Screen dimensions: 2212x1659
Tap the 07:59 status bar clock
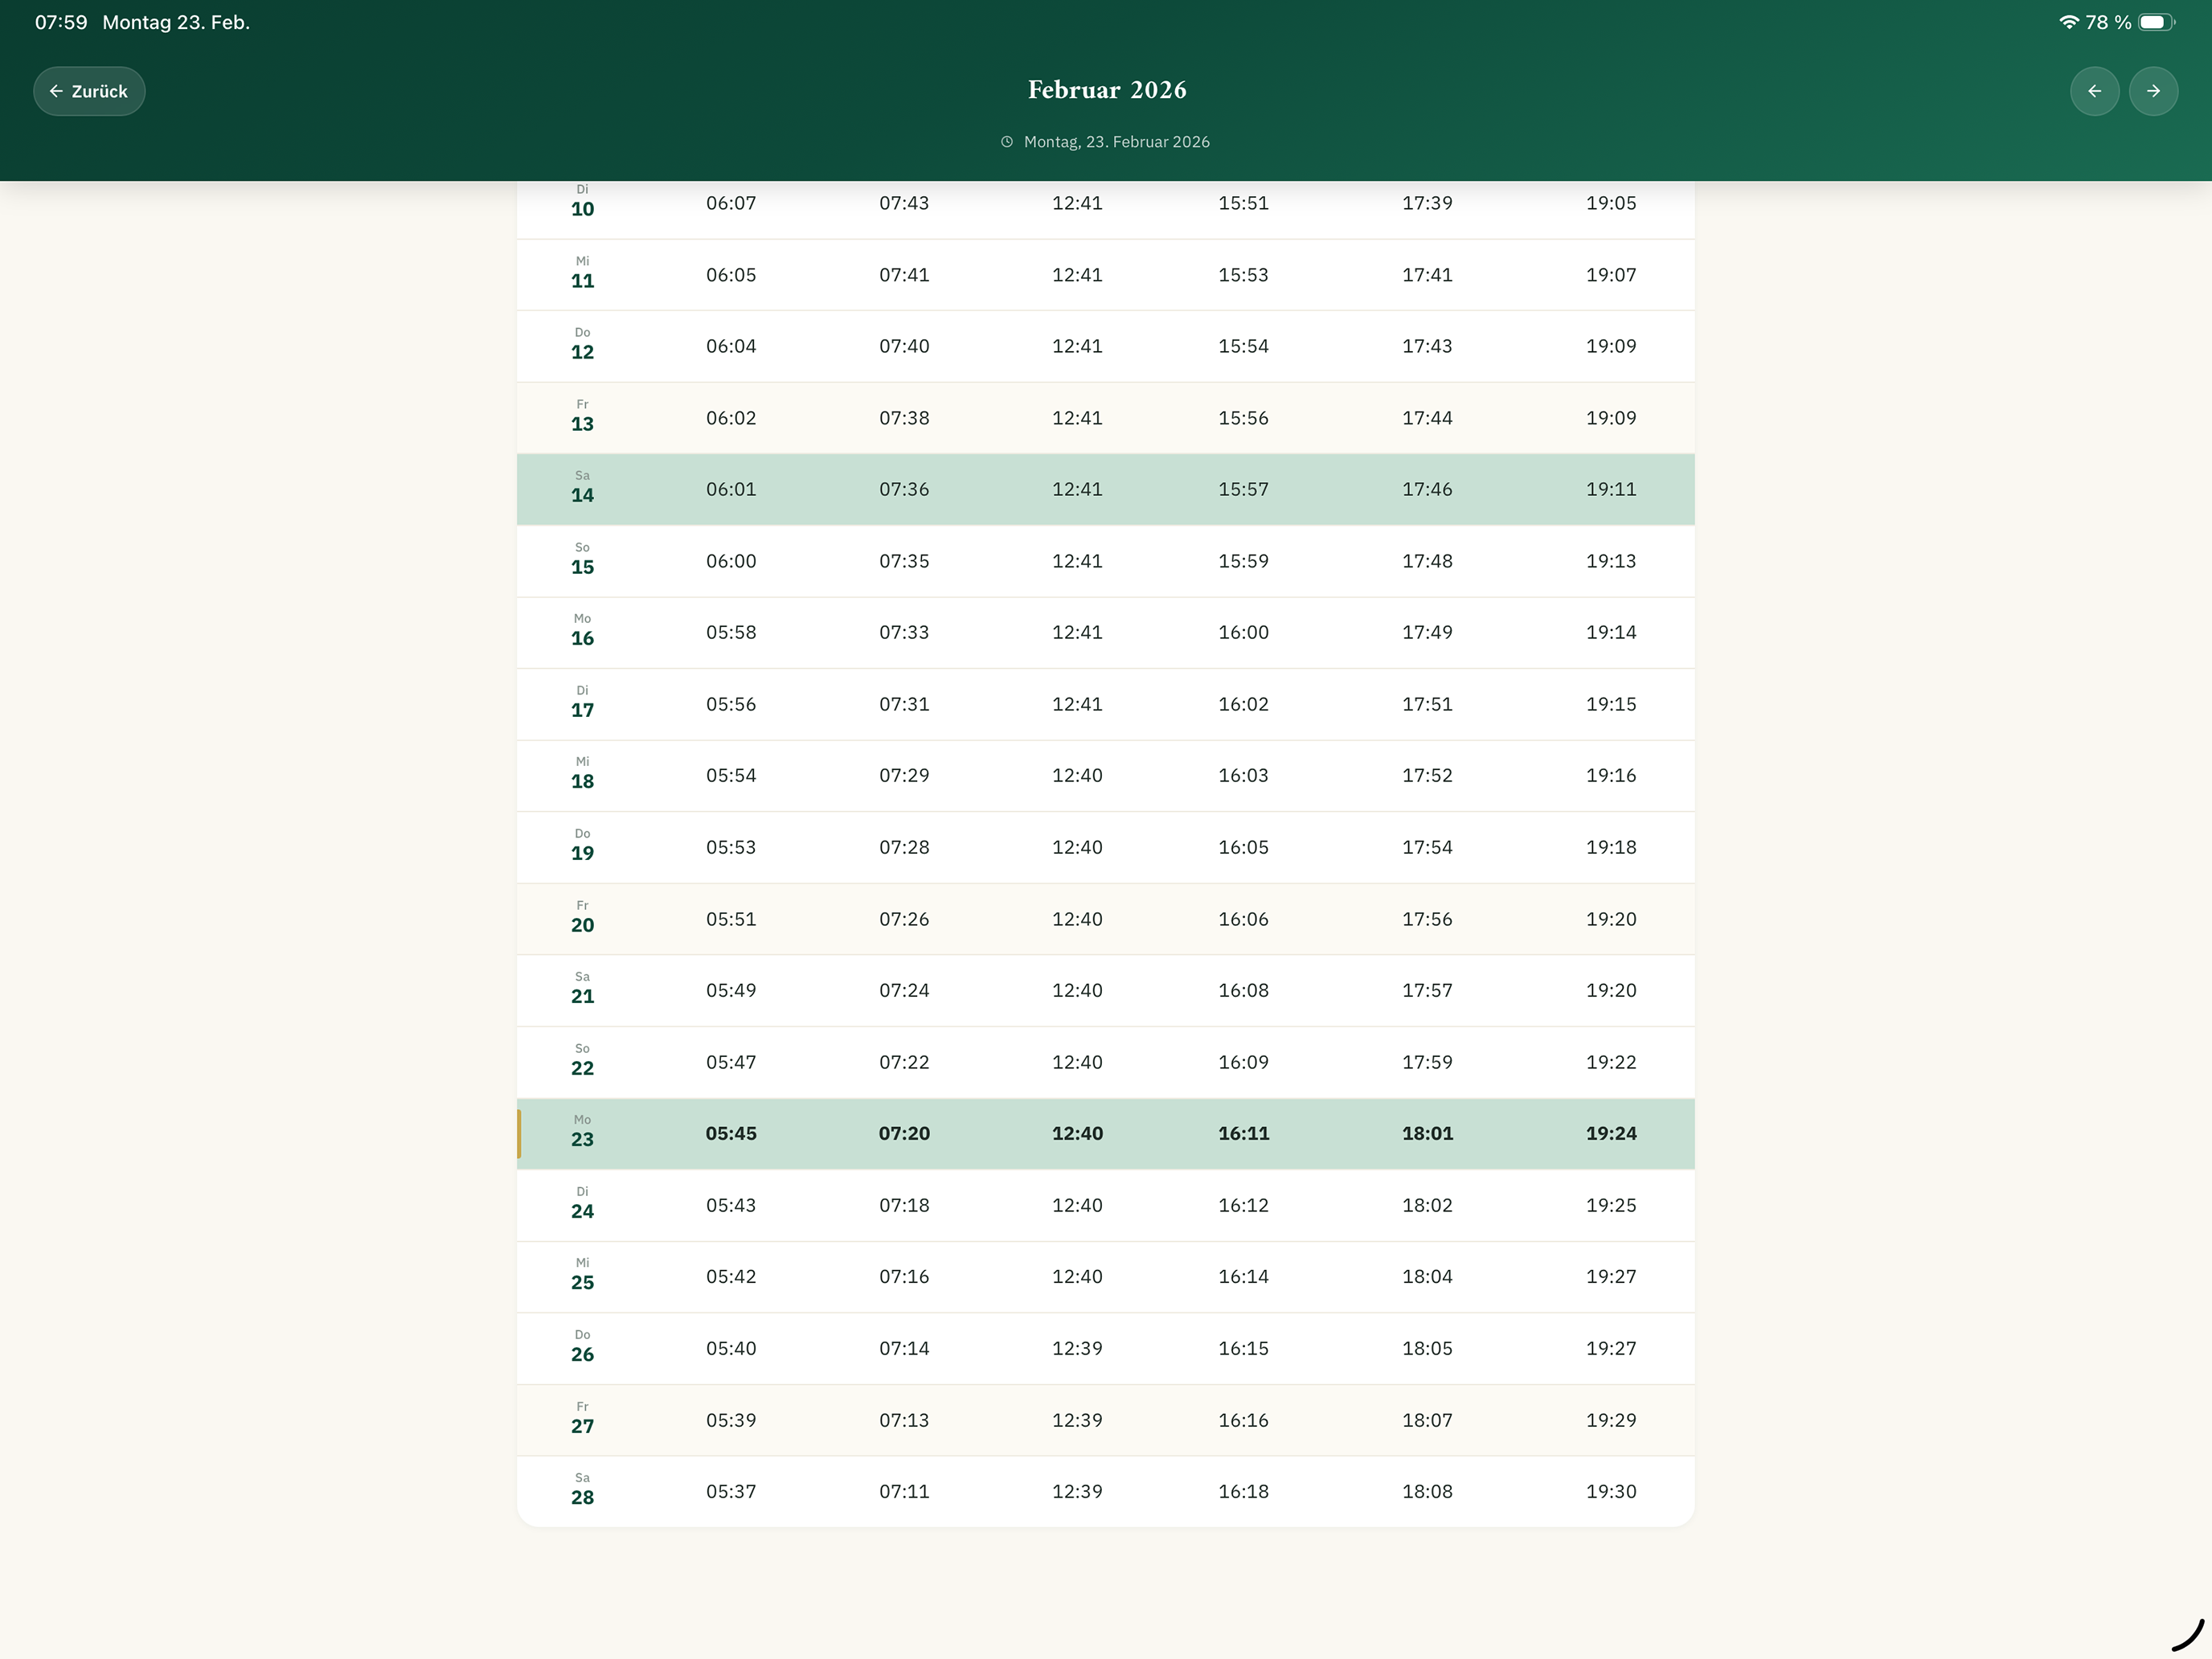click(61, 22)
